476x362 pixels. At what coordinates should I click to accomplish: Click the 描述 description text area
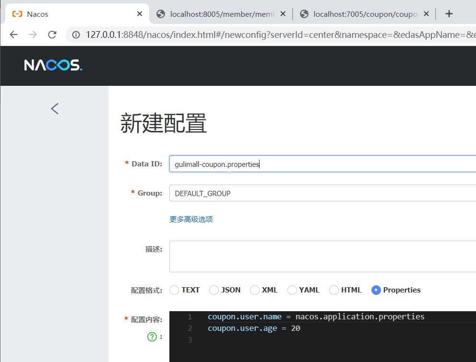tap(322, 257)
